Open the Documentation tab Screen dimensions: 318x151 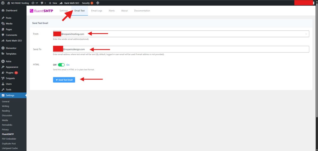pos(142,11)
